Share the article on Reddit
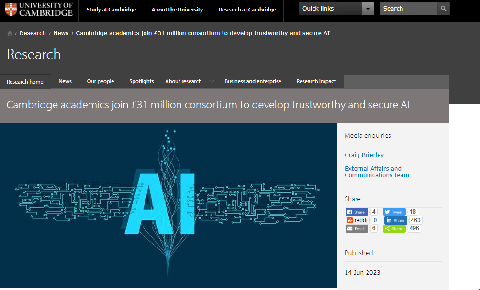This screenshot has height=290, width=480. point(357,220)
